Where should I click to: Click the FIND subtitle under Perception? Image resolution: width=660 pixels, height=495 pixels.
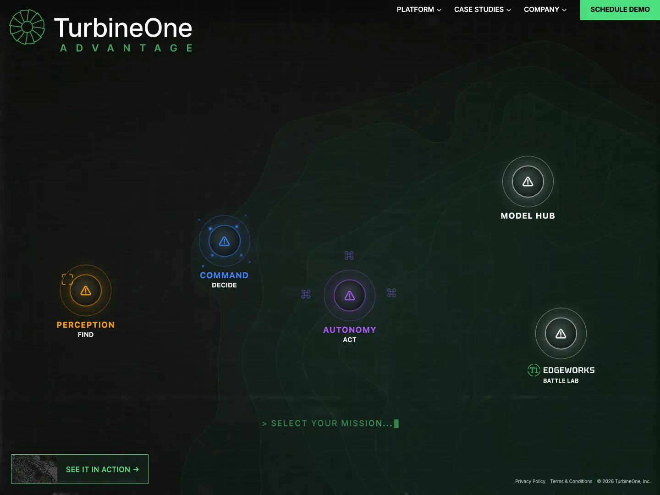(86, 335)
